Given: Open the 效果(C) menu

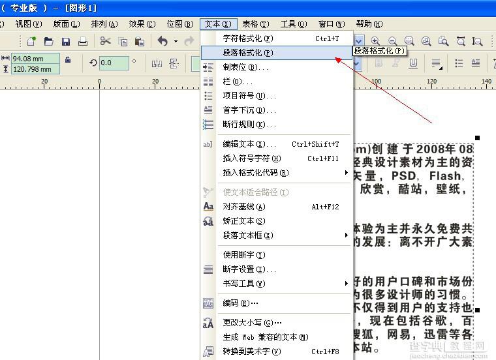Looking at the screenshot, I should tap(142, 24).
